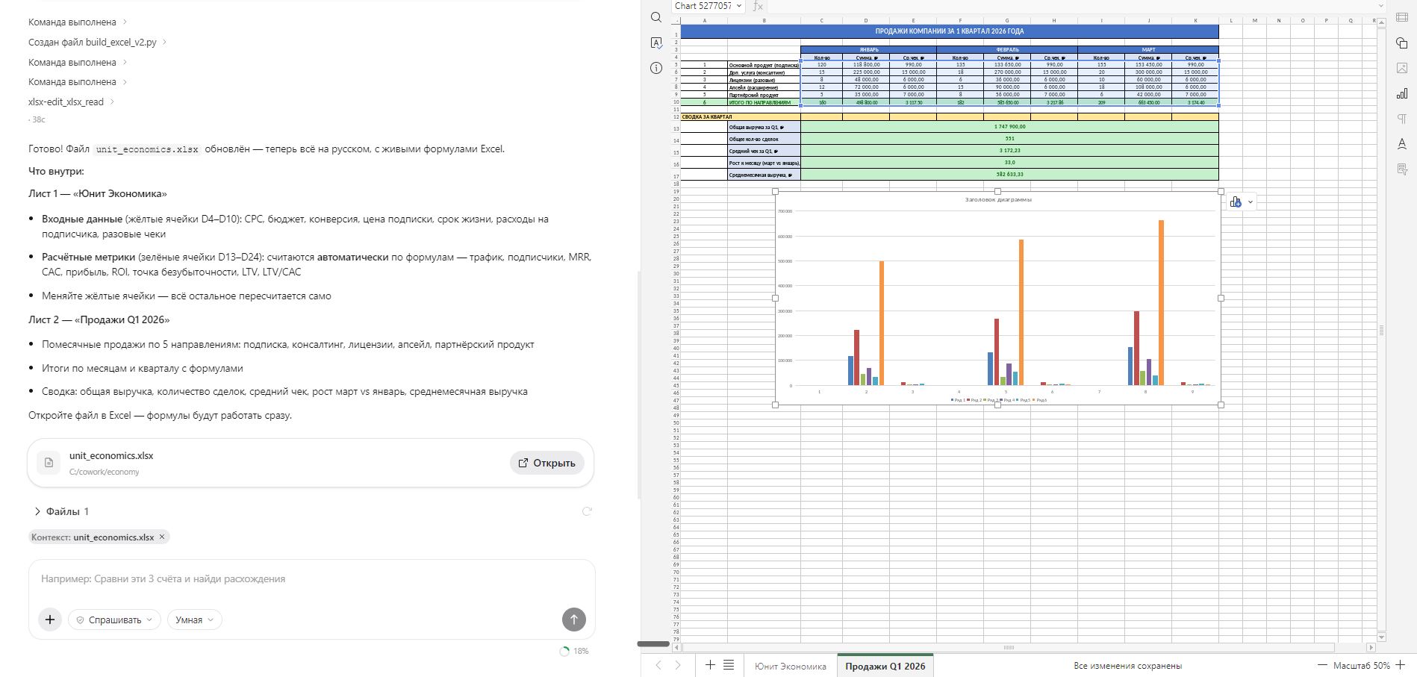The image size is (1417, 677).
Task: Open the file info icon
Action: pyautogui.click(x=656, y=68)
